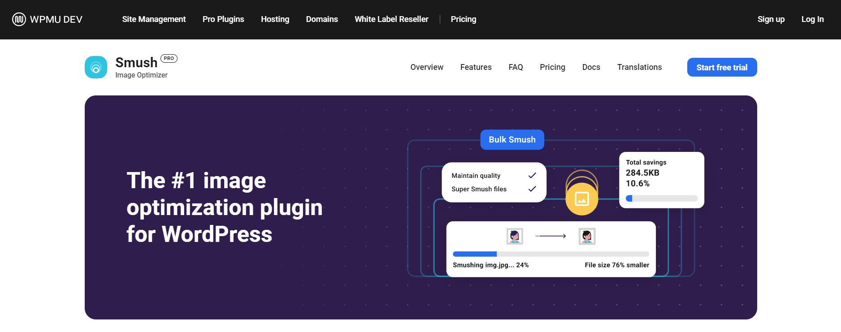
Task: Switch to the Features tab
Action: click(476, 67)
